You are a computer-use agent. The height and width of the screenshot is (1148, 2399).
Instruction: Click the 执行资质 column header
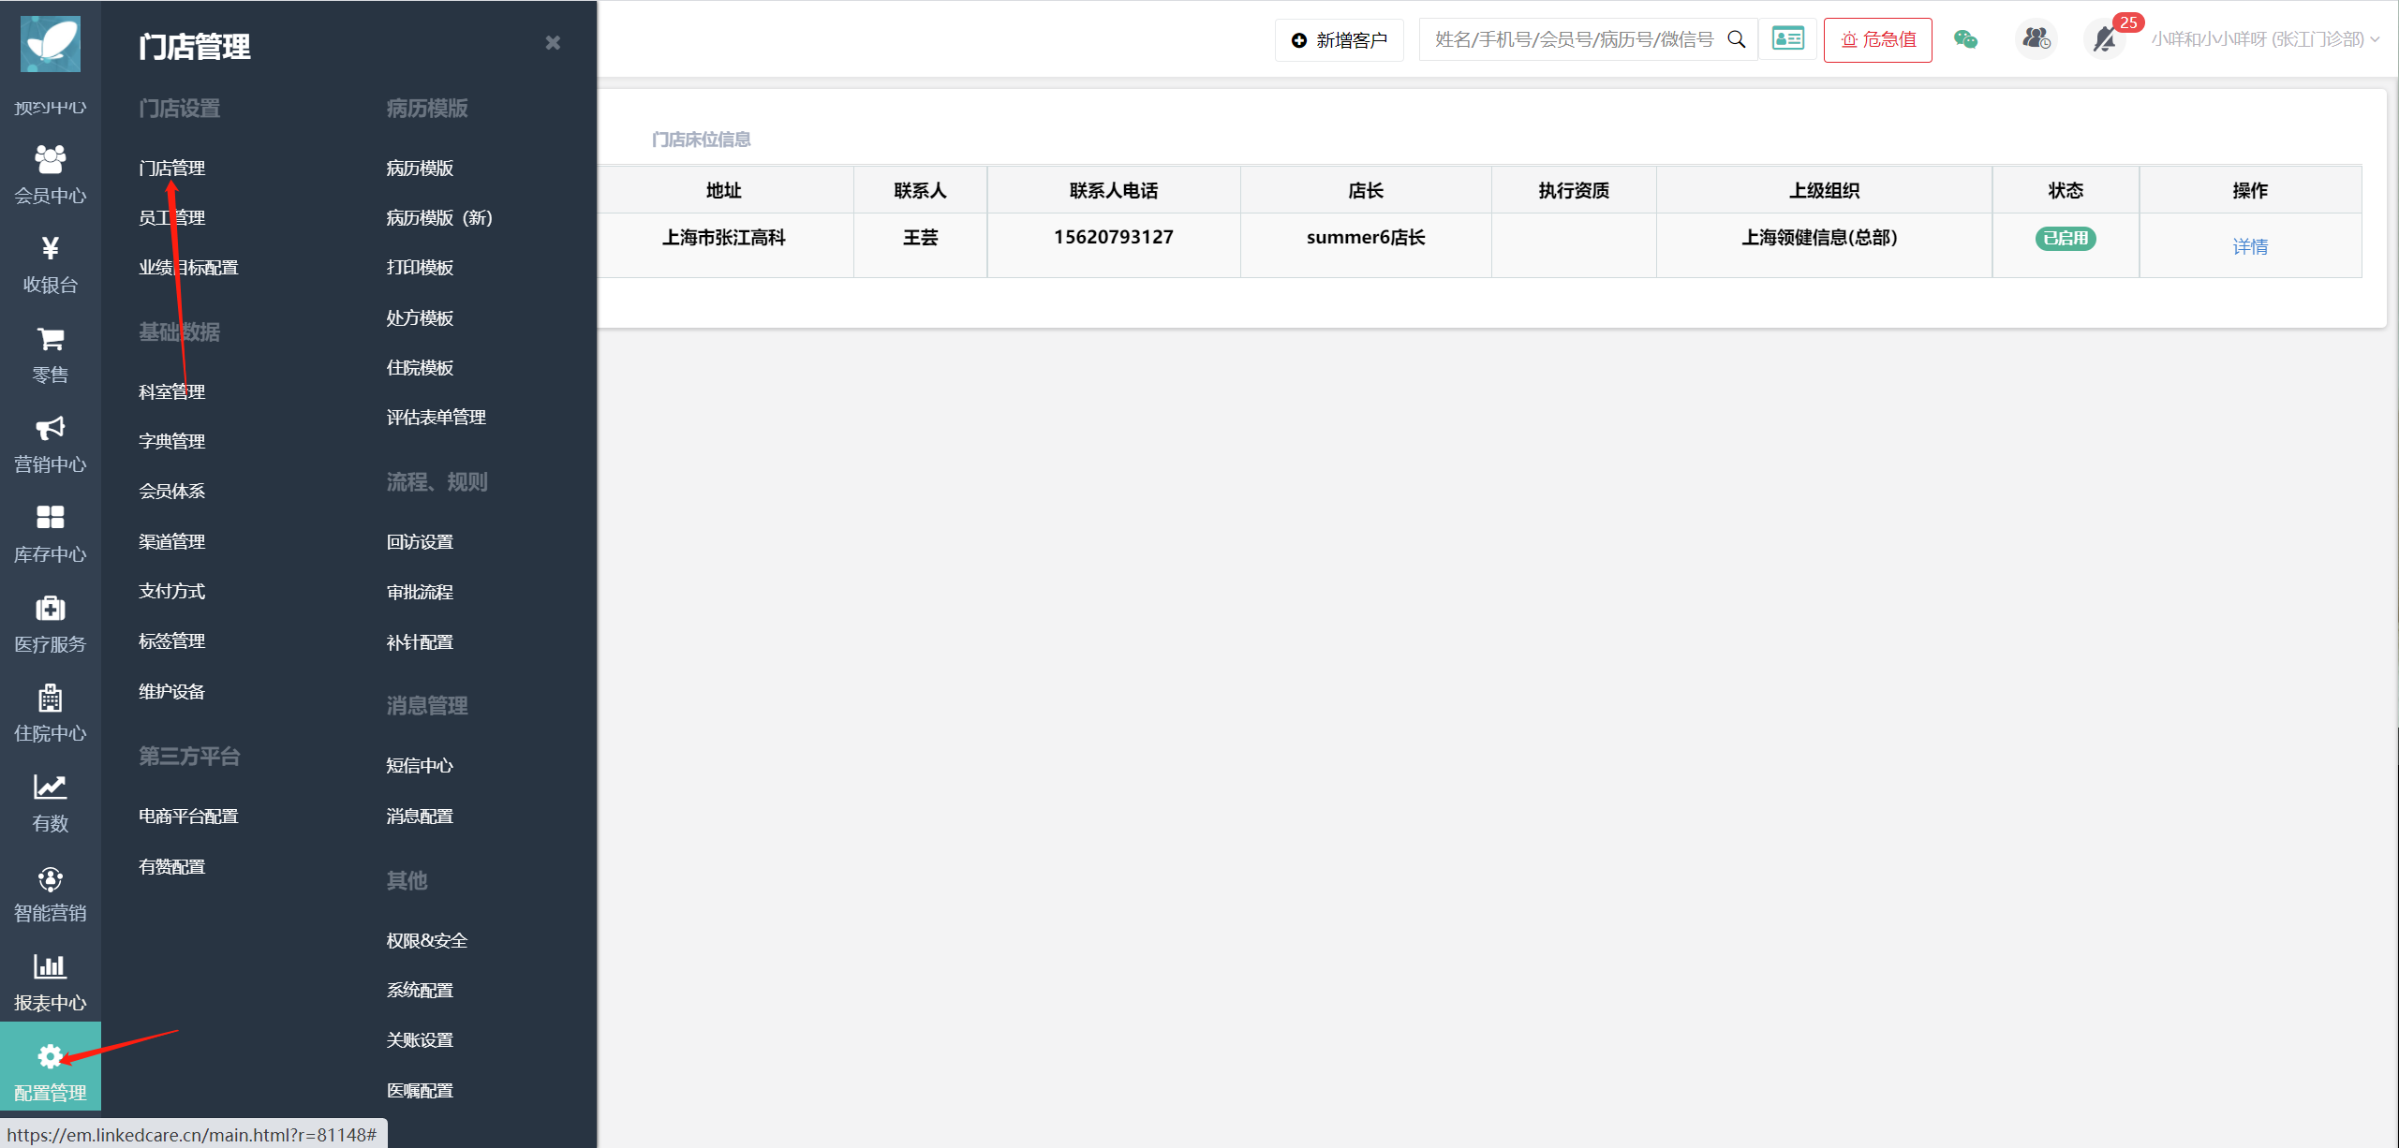click(x=1574, y=190)
